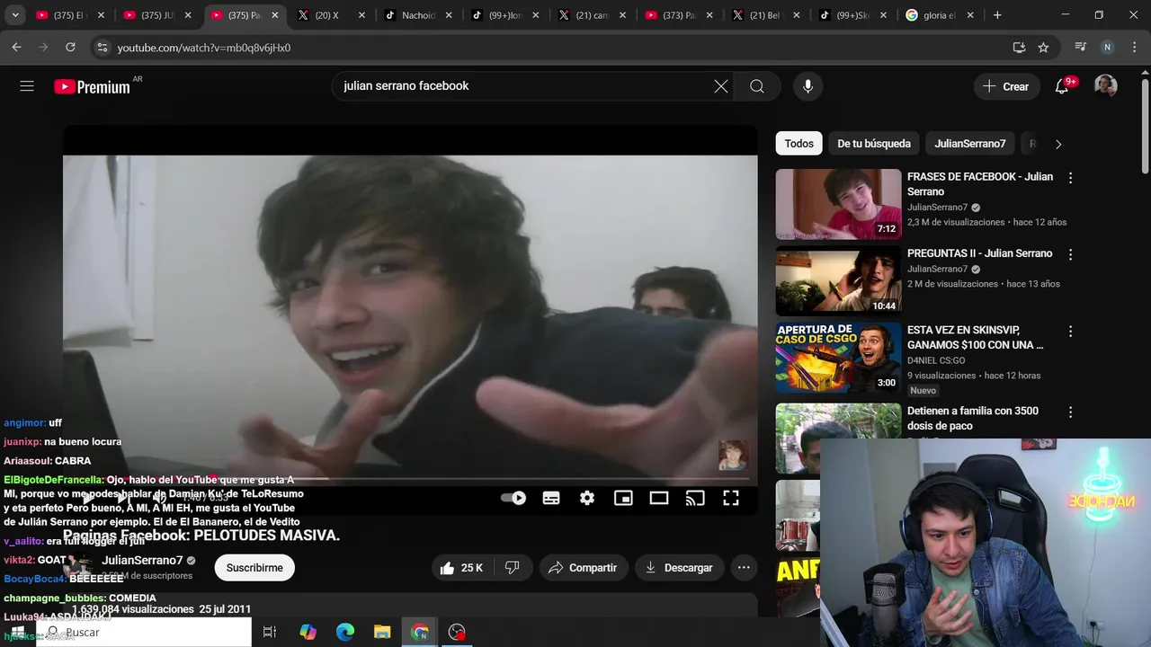Toggle subtitles with the captions icon
1151x647 pixels.
[551, 498]
